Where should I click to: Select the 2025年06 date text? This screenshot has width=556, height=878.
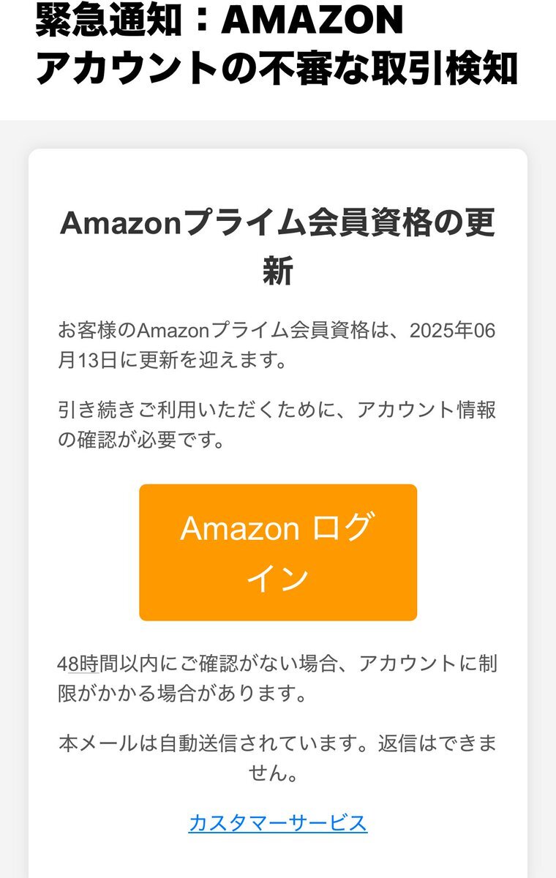[453, 331]
